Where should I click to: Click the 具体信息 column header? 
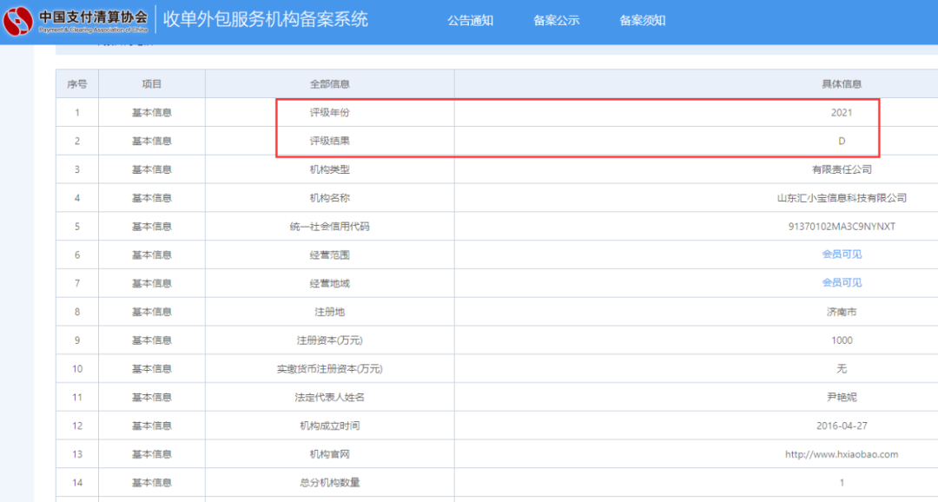pos(841,83)
